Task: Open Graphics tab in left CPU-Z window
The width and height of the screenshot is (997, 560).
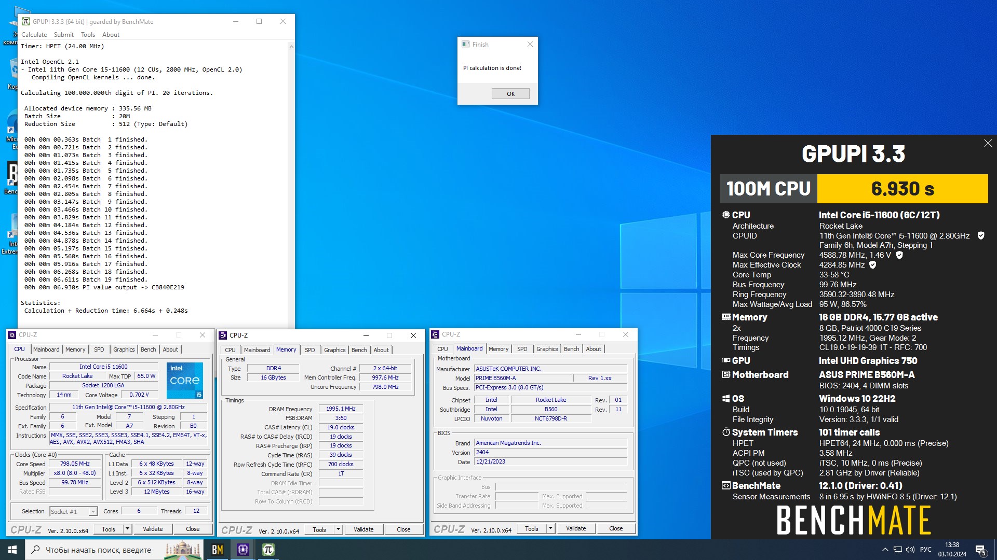Action: click(x=124, y=349)
